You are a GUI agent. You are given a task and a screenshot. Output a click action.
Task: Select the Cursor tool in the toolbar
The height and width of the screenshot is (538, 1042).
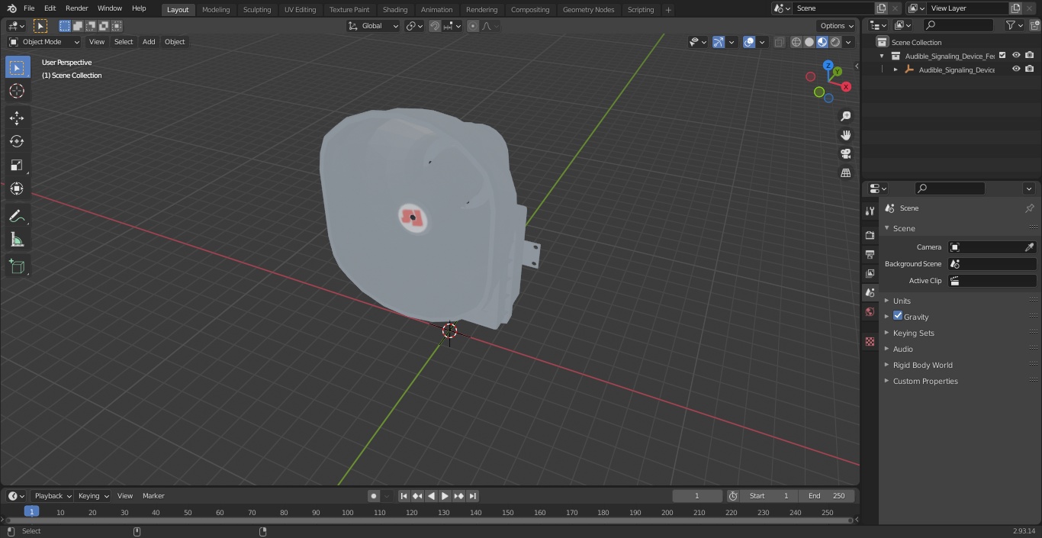pyautogui.click(x=17, y=91)
